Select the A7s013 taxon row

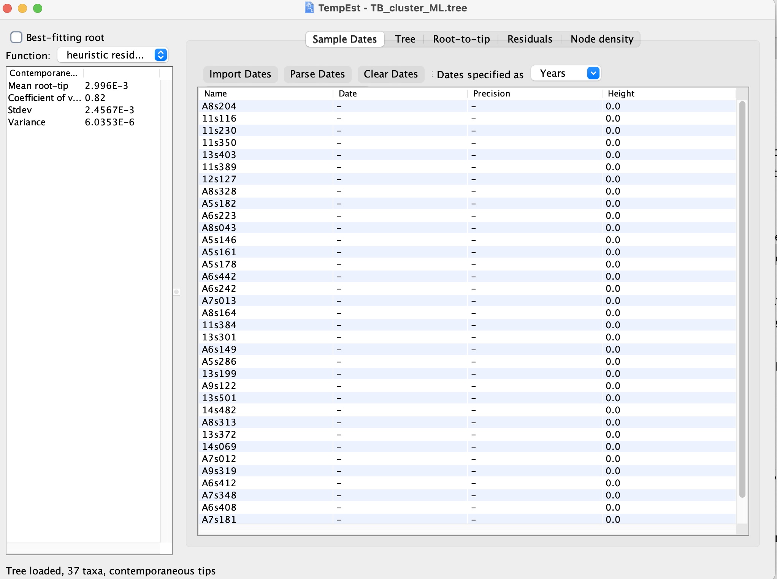coord(467,301)
